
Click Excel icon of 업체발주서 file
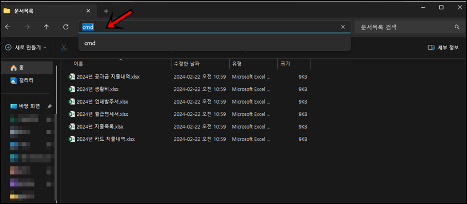tap(72, 101)
